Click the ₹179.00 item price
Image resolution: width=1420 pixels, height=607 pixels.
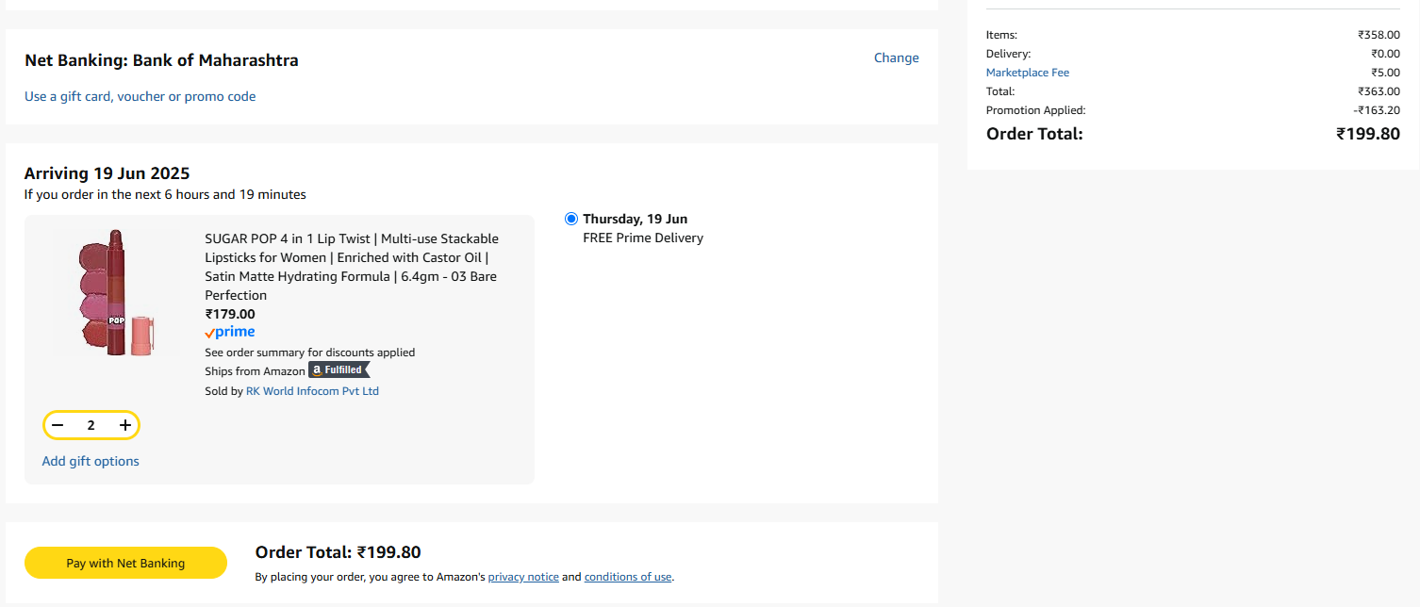[230, 314]
